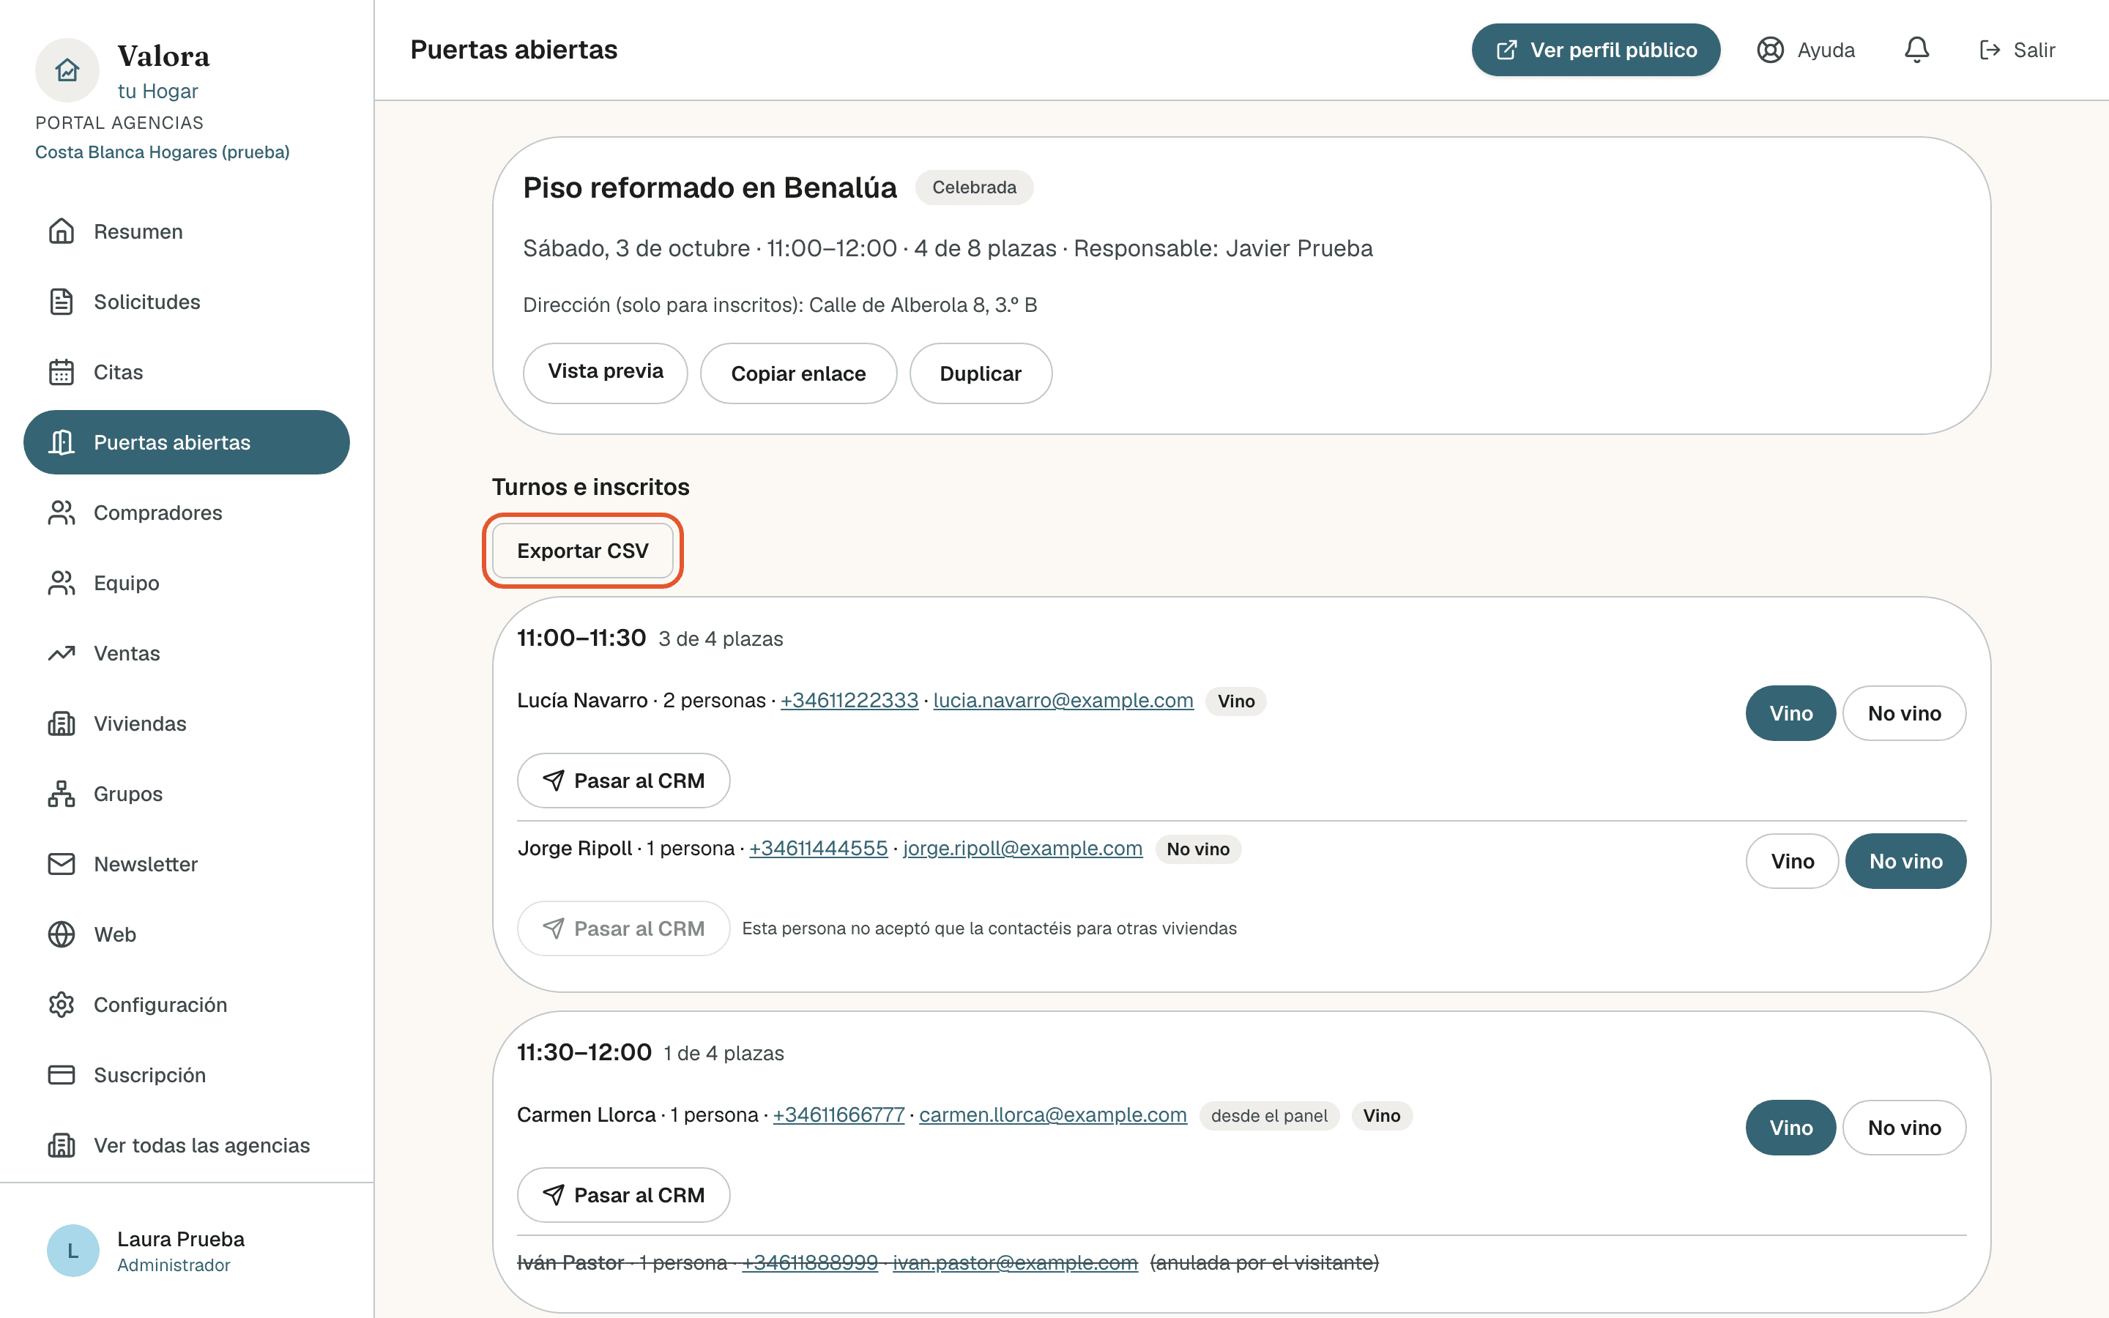Screen dimensions: 2109x1318
Task: Click the Newsletter envelope icon
Action: 61,864
